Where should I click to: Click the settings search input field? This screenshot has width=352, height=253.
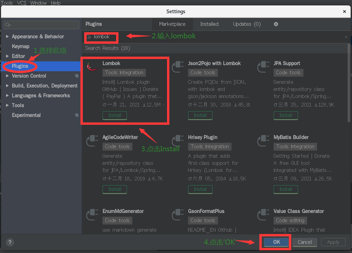41,25
